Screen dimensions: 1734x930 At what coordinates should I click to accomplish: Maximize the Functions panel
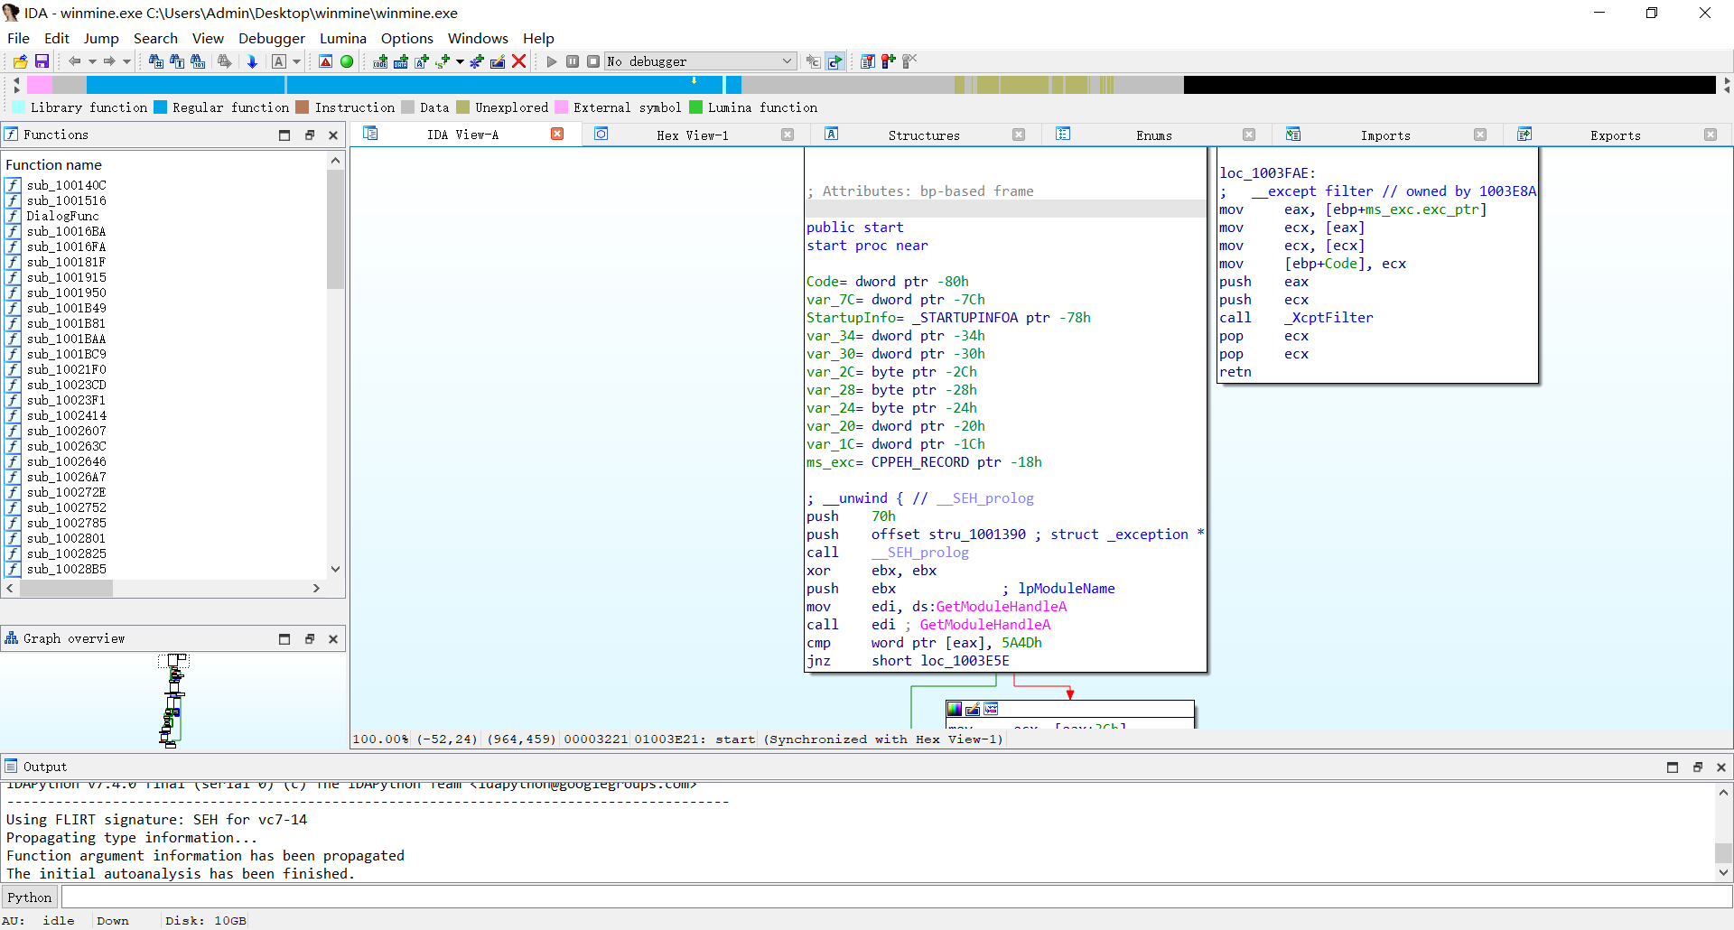(284, 135)
